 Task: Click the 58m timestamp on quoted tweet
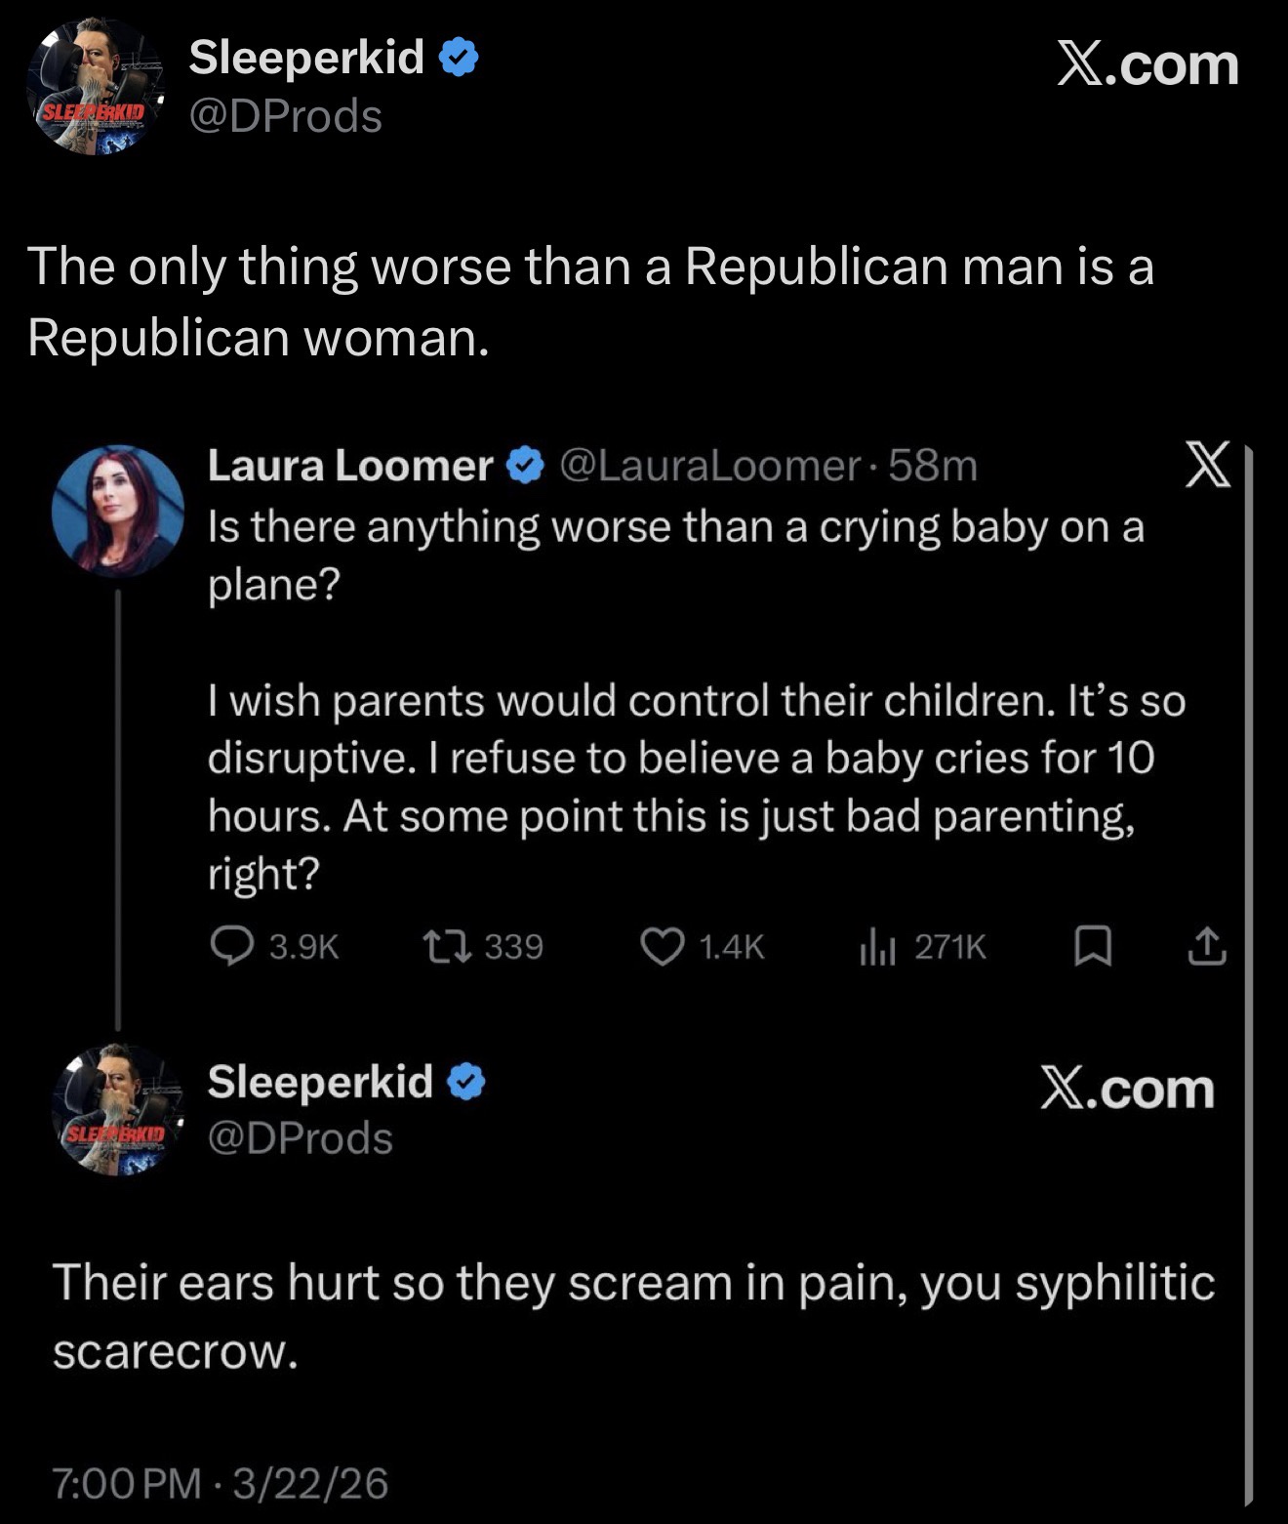(933, 466)
